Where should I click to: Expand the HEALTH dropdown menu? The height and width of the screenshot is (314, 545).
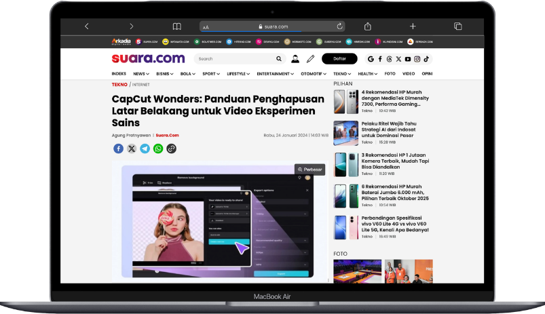click(368, 74)
